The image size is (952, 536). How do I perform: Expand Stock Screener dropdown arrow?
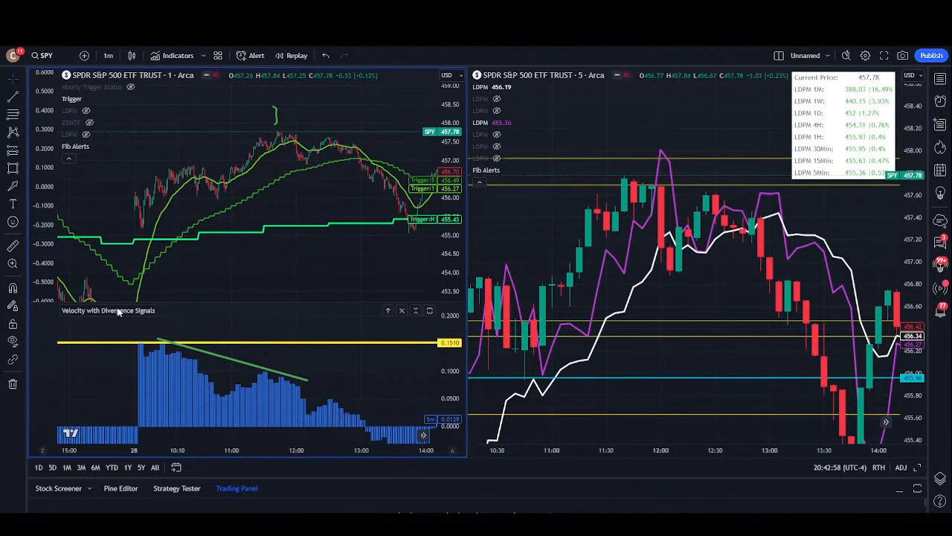click(89, 489)
